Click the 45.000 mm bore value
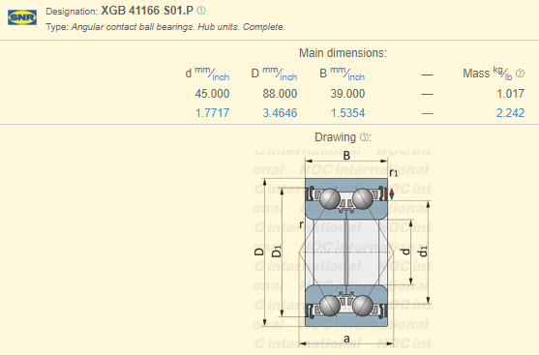The height and width of the screenshot is (356, 539). (x=212, y=94)
